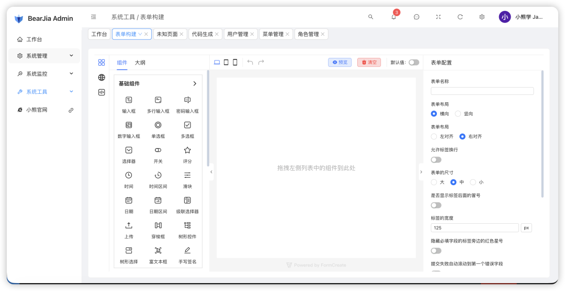Click the fullscreen icon in the header
Viewport: 565px width, 291px height.
(x=438, y=17)
